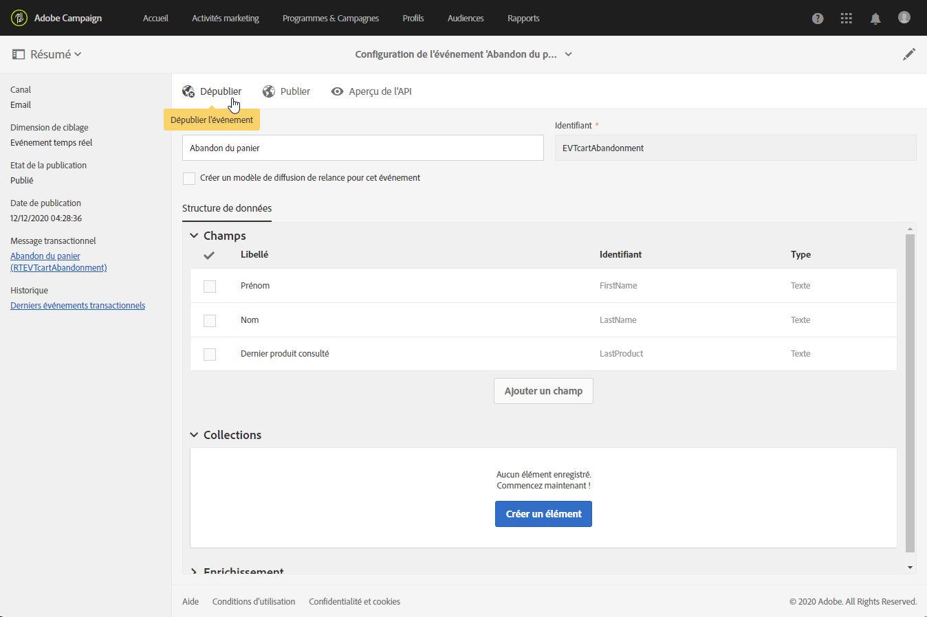
Task: Click the Adobe Campaign logo icon
Action: [x=19, y=18]
